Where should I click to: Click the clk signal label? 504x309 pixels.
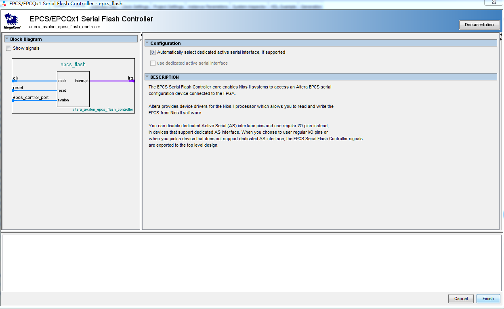16,78
